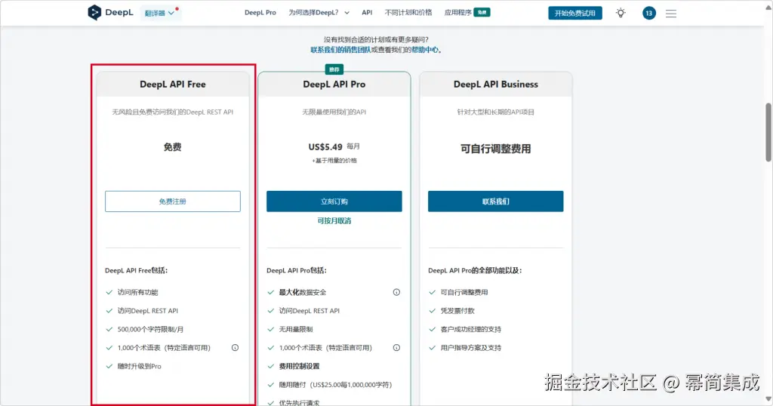
Task: Show info for API Free 1,000个术语表
Action: pyautogui.click(x=236, y=348)
